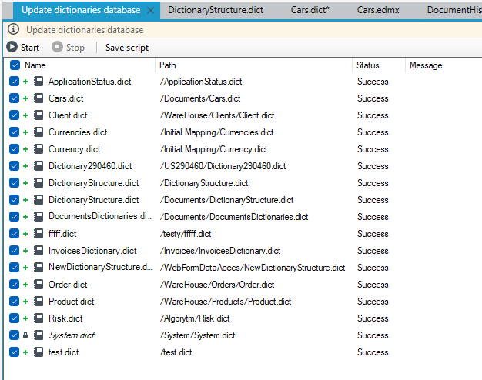482x380 pixels.
Task: Uncheck the System.dict checkbox
Action: point(14,335)
